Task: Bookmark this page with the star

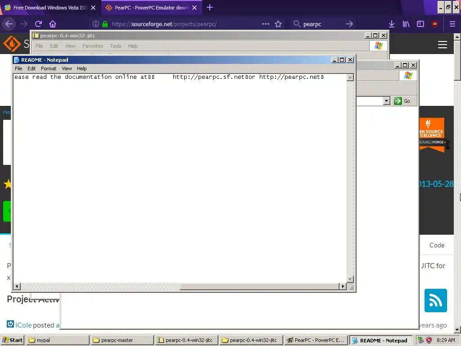Action: (278, 24)
